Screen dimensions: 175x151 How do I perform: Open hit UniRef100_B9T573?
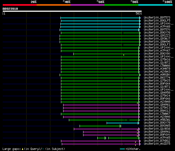click(157, 17)
